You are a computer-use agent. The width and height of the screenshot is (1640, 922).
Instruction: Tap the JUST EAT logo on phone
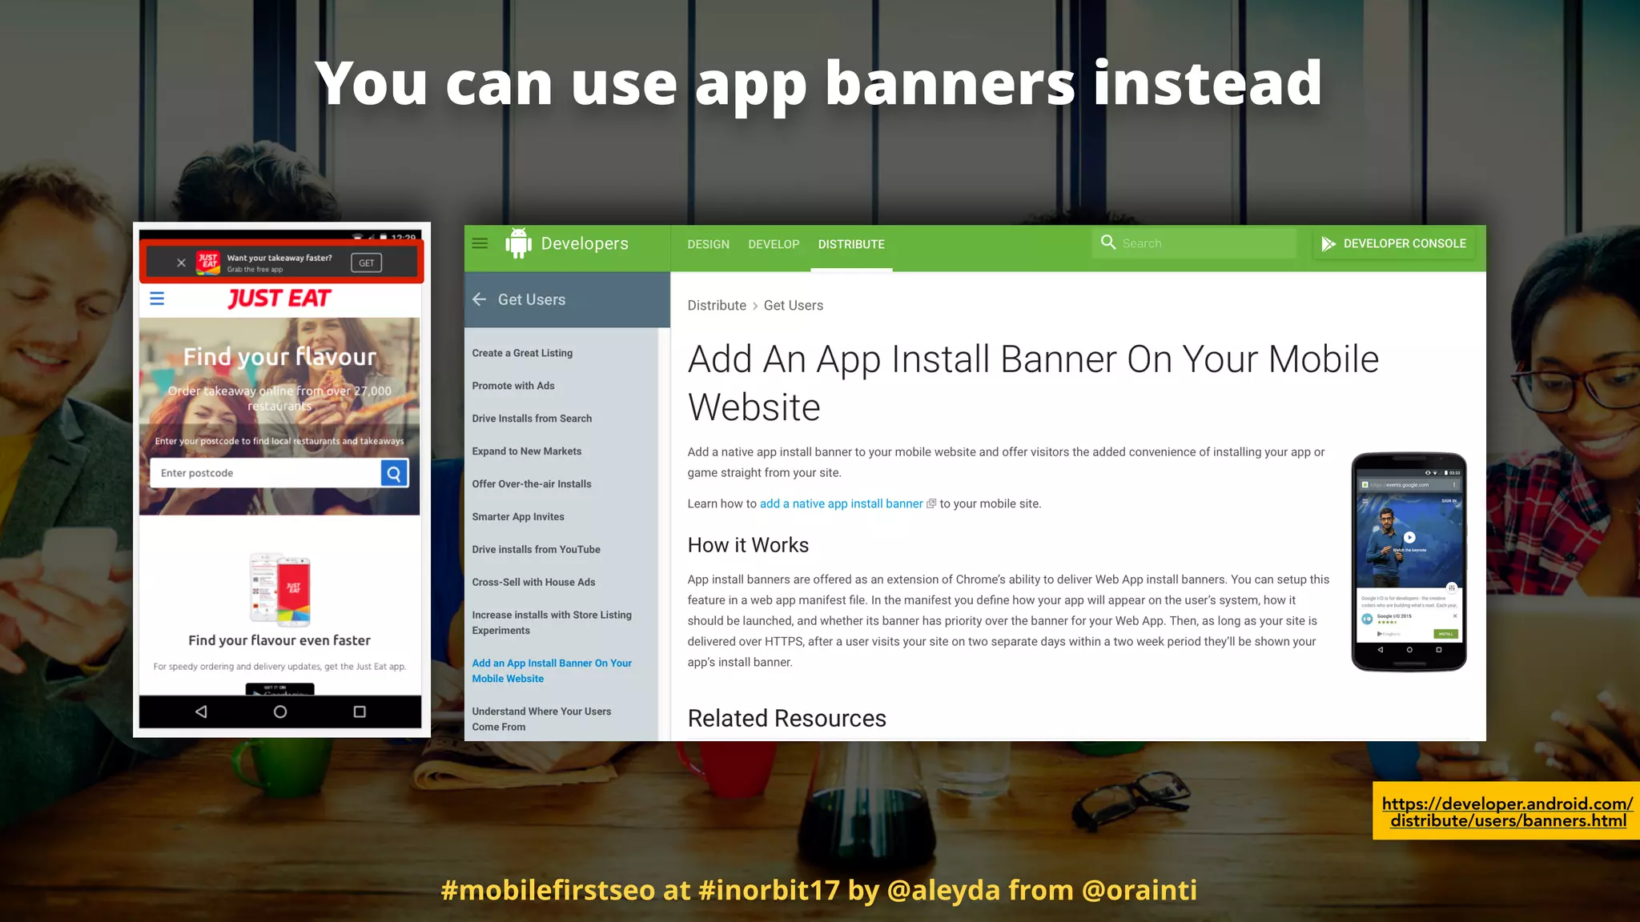[x=279, y=299]
